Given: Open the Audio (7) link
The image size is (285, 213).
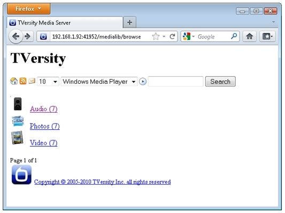Looking at the screenshot, I should point(44,109).
